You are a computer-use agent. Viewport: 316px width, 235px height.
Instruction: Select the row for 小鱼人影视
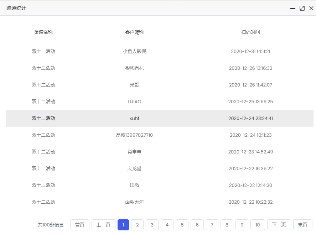coord(134,51)
